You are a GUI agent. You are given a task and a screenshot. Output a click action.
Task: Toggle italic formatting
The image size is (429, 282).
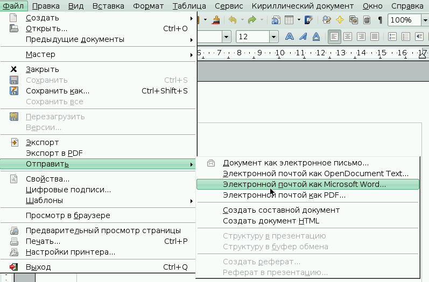coord(303,37)
